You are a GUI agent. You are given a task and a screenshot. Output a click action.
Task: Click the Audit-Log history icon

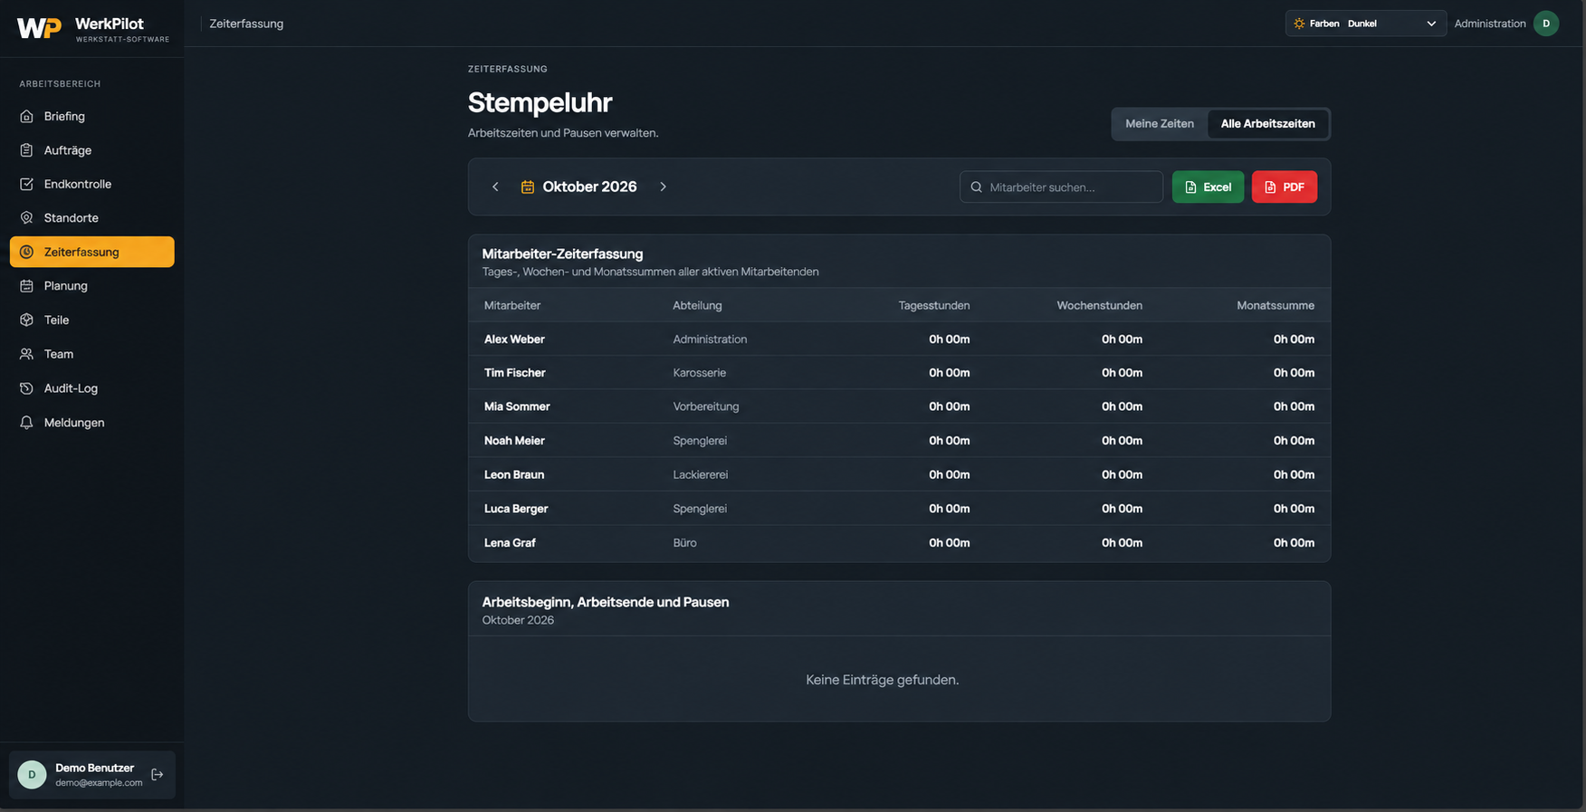[x=26, y=388]
